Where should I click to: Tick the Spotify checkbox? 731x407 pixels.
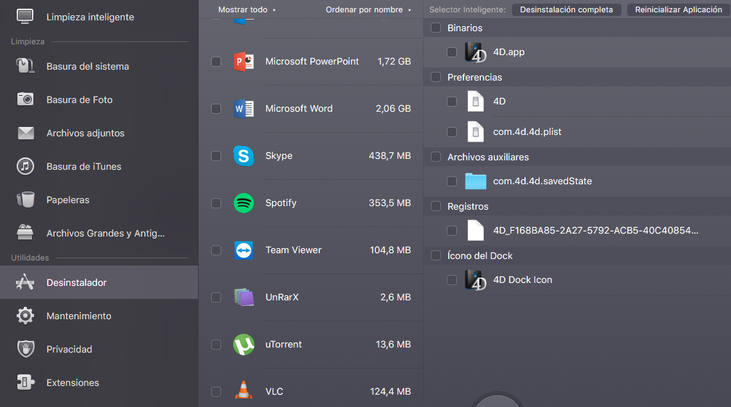click(x=216, y=203)
